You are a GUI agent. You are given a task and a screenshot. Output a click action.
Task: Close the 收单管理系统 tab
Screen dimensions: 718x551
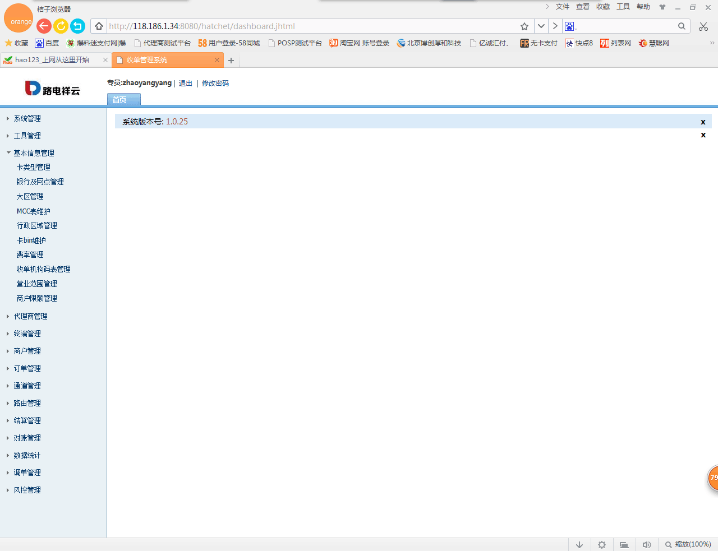217,60
